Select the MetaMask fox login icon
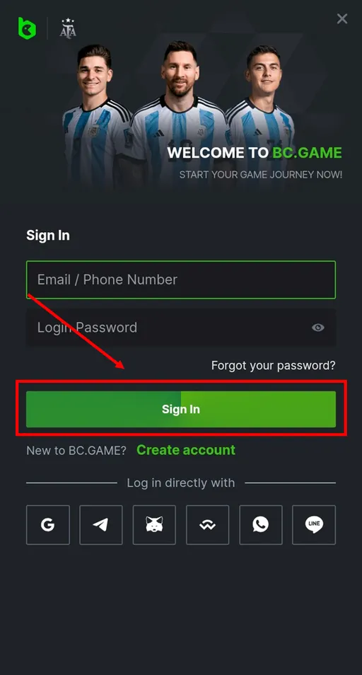Image resolution: width=362 pixels, height=675 pixels. pos(154,525)
